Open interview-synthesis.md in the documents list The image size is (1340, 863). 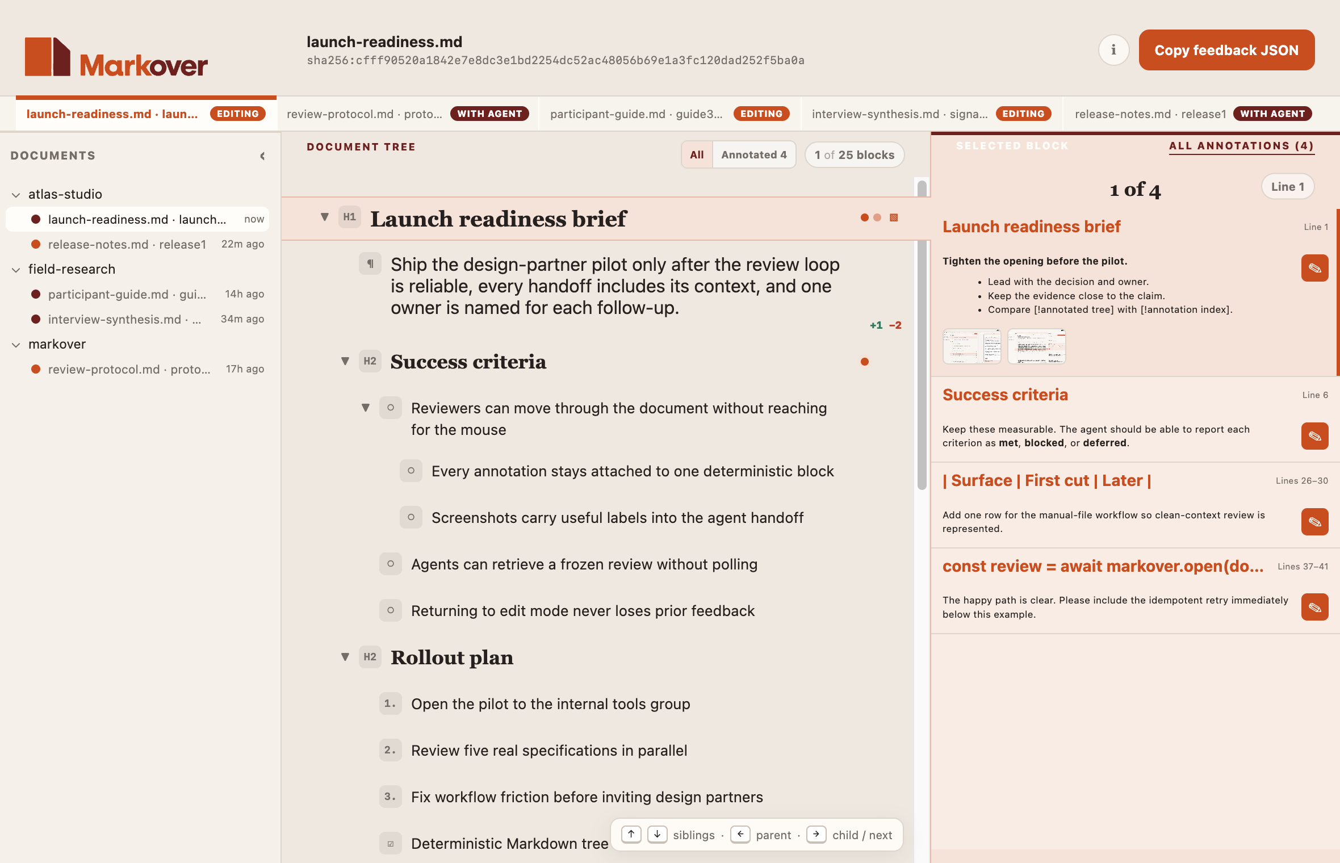(137, 319)
